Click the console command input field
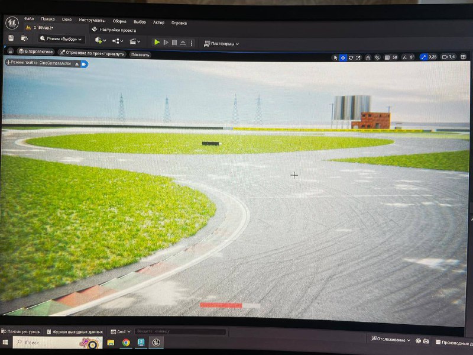The width and height of the screenshot is (473, 355). tap(177, 332)
